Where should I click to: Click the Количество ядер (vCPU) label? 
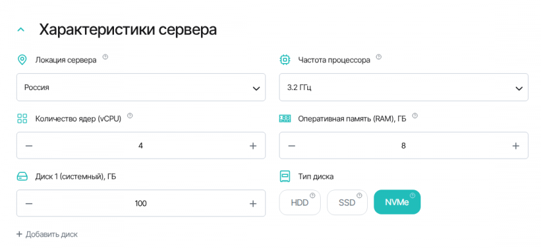[x=79, y=119]
